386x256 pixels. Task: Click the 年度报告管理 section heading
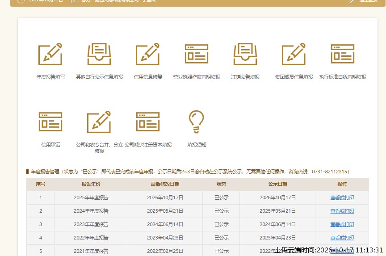point(45,172)
